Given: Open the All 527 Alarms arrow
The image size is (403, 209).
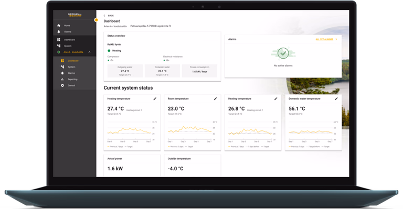Looking at the screenshot, I should pyautogui.click(x=336, y=39).
